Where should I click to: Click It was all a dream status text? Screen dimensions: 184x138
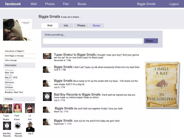pos(71,17)
